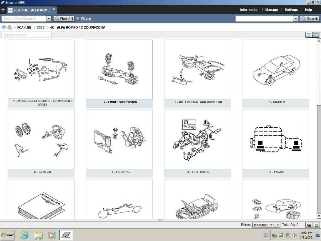This screenshot has height=241, width=321.
Task: Open the Settings menu
Action: 291,10
